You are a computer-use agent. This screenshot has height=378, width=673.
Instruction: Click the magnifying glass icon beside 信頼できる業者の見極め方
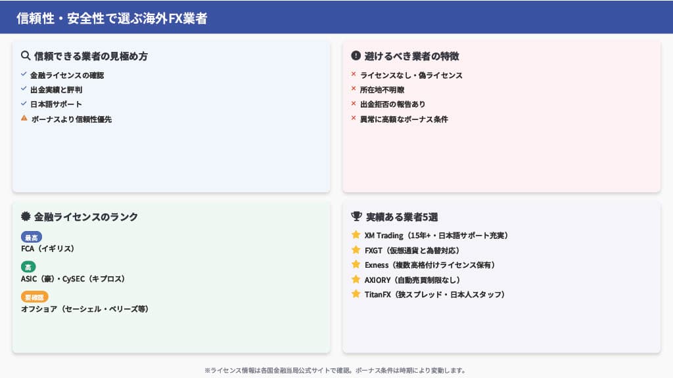point(26,56)
